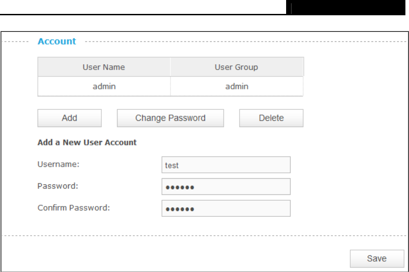Click the Add a New User Account heading
This screenshot has width=409, height=272.
[87, 142]
